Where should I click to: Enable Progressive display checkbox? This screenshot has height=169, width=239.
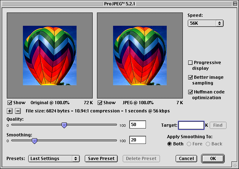point(190,63)
